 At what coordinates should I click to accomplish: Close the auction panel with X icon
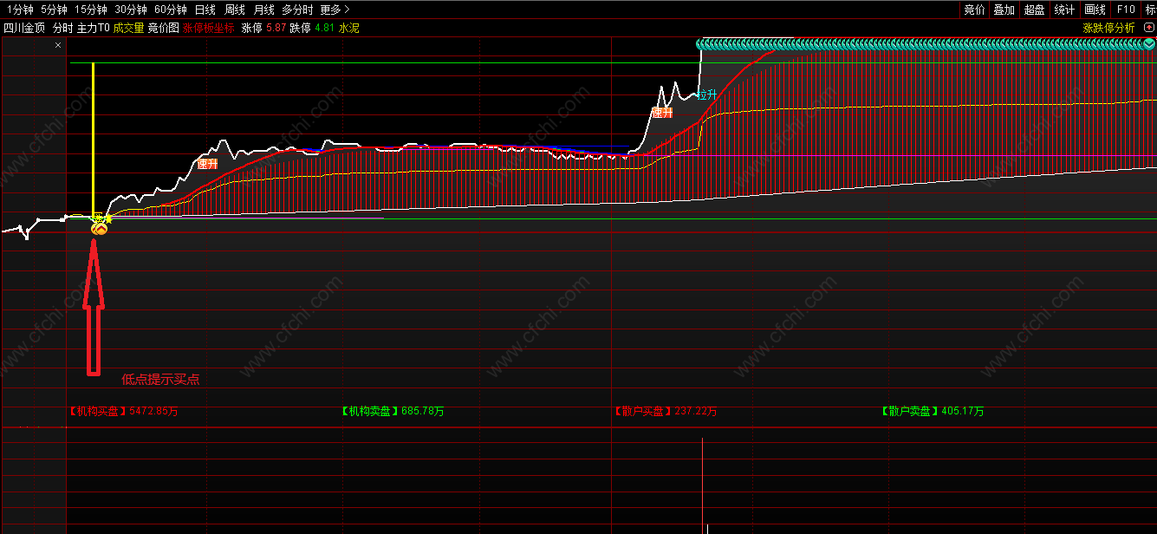(x=58, y=45)
